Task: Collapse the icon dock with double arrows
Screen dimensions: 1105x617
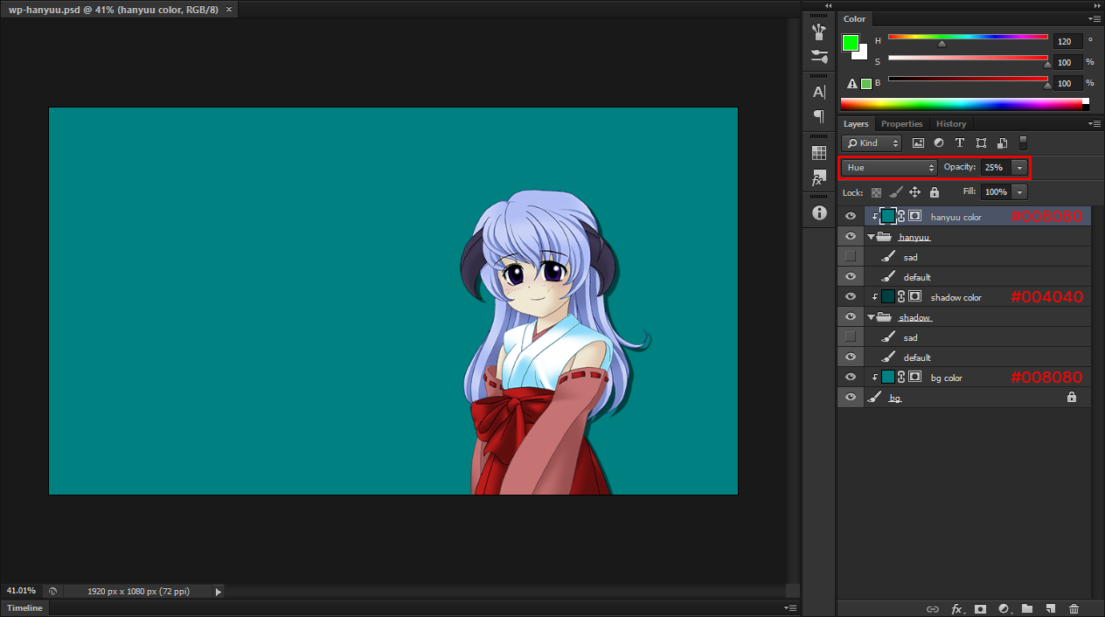Action: (828, 5)
